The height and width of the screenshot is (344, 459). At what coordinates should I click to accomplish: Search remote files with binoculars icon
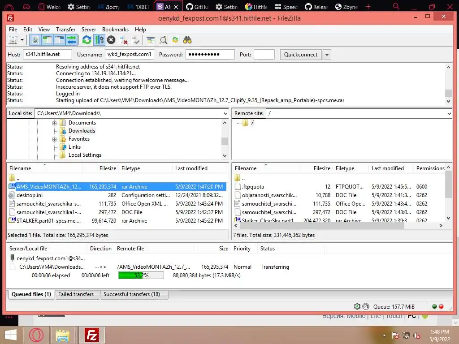click(x=187, y=40)
